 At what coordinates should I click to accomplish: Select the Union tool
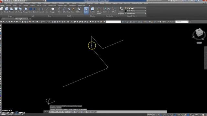pyautogui.click(x=31, y=10)
